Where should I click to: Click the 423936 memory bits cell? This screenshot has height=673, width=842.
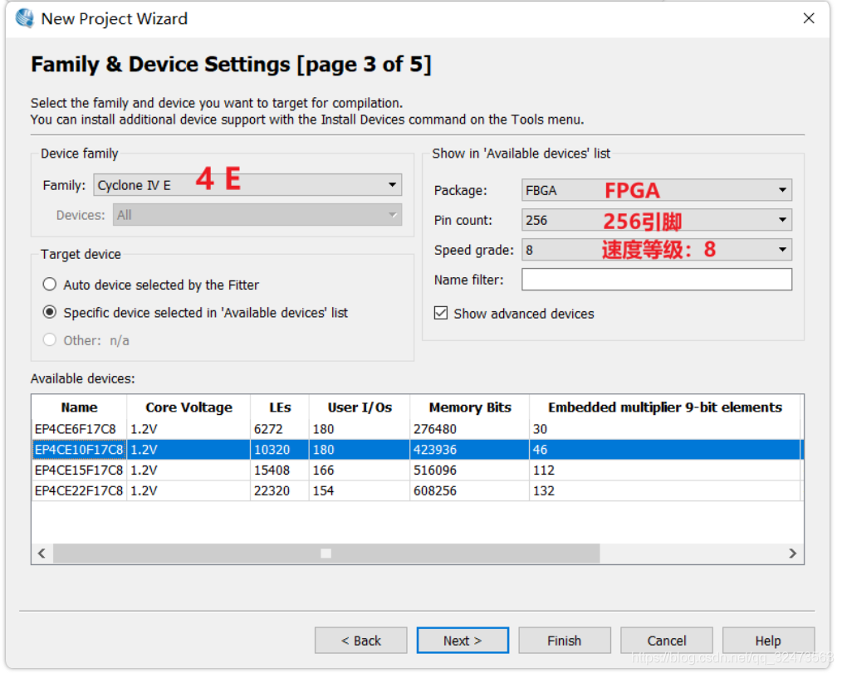[x=469, y=449]
